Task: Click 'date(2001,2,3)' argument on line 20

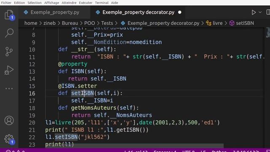Action: tap(162, 122)
